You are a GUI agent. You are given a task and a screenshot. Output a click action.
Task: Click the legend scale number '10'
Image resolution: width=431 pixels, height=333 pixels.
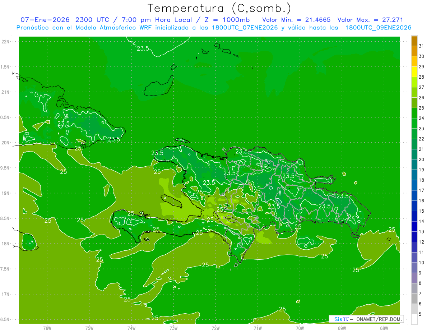pyautogui.click(x=422, y=263)
